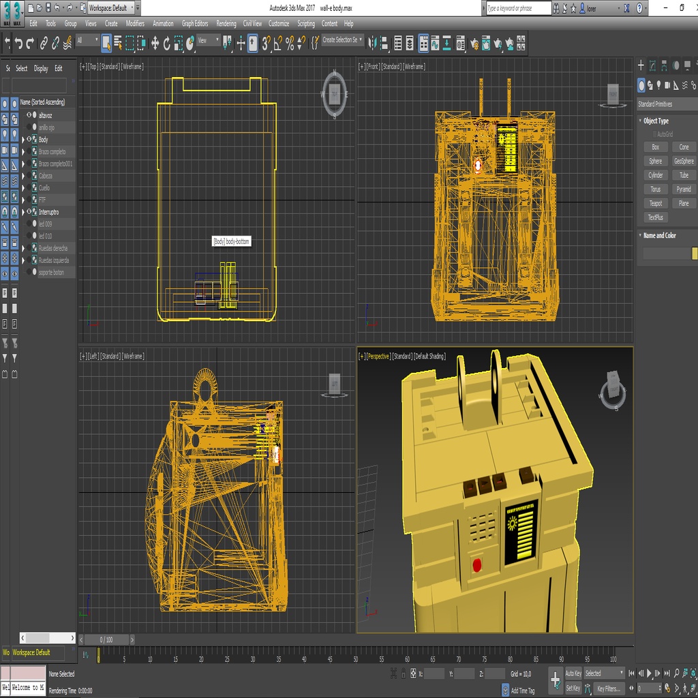Select 'led 009' in the Scene Explorer list

tap(45, 224)
